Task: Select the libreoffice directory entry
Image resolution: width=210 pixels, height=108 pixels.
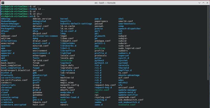Action: coord(68,51)
